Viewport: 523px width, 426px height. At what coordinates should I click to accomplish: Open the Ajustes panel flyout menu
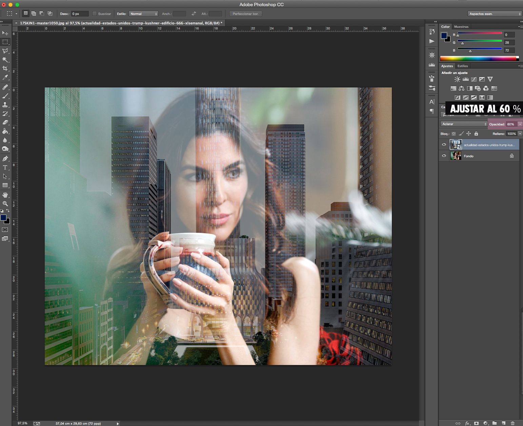(x=520, y=66)
